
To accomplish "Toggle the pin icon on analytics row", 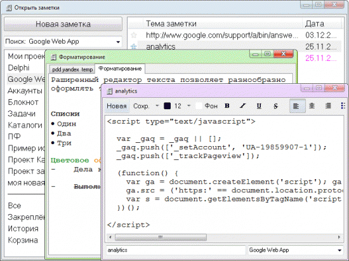I will click(x=134, y=46).
